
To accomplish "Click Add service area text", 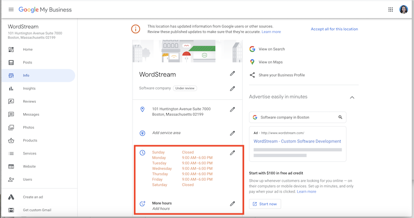I will (166, 133).
